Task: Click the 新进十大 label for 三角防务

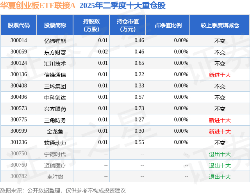Action: tap(220, 120)
